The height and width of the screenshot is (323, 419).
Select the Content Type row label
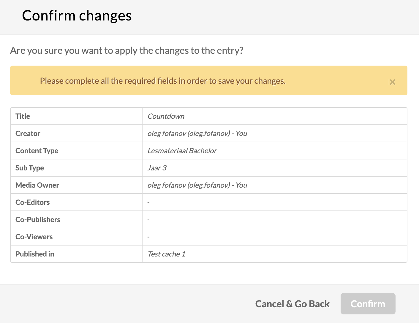coord(37,151)
